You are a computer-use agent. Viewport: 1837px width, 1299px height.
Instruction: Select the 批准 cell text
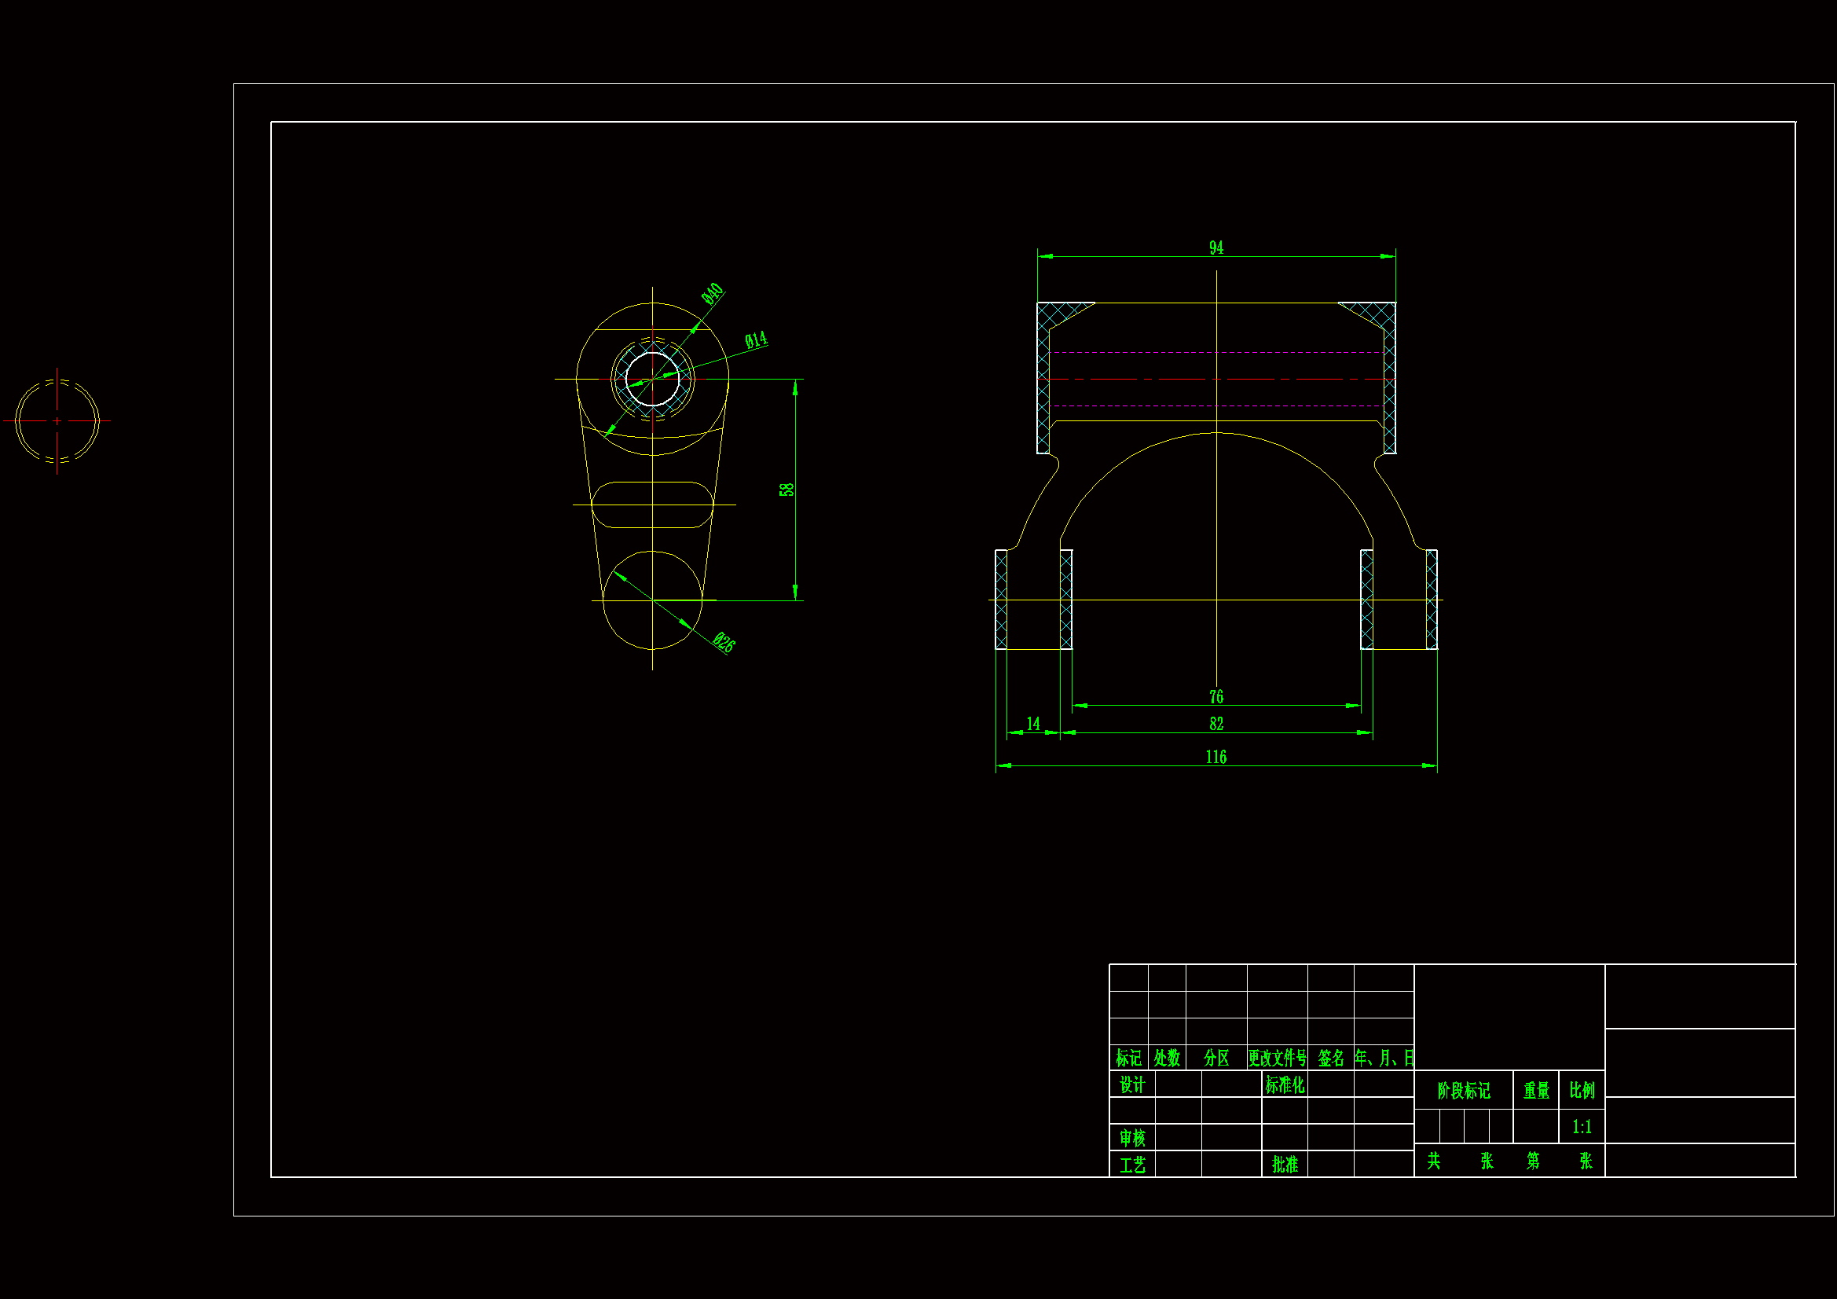pyautogui.click(x=1284, y=1164)
